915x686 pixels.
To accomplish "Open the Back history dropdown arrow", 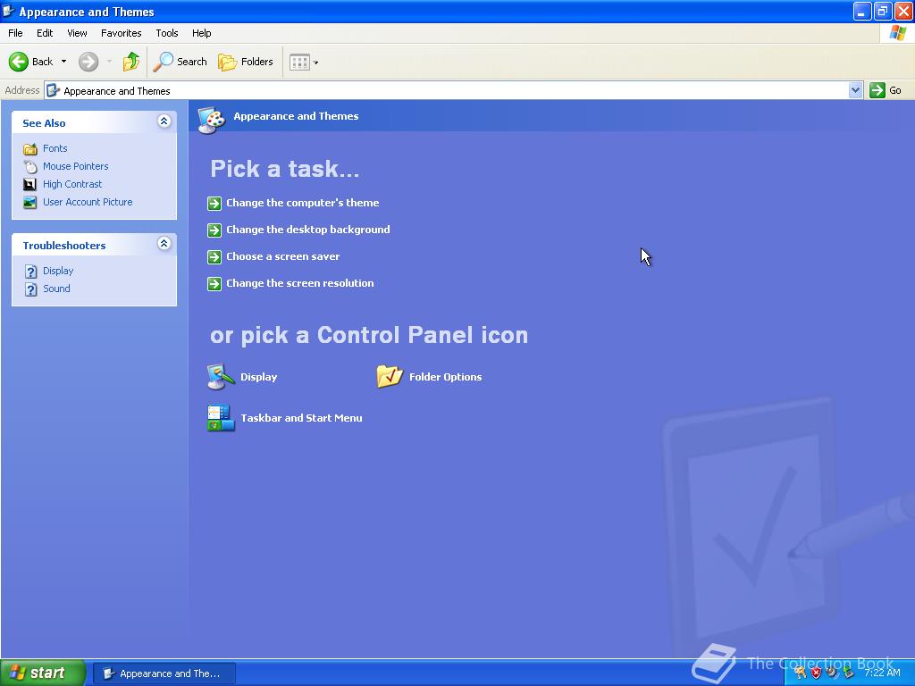I will click(63, 62).
